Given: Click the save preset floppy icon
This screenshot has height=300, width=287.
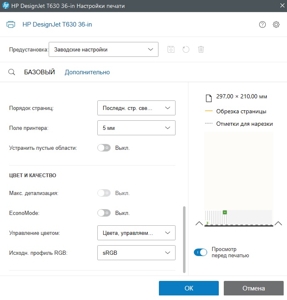Looking at the screenshot, I should [171, 49].
